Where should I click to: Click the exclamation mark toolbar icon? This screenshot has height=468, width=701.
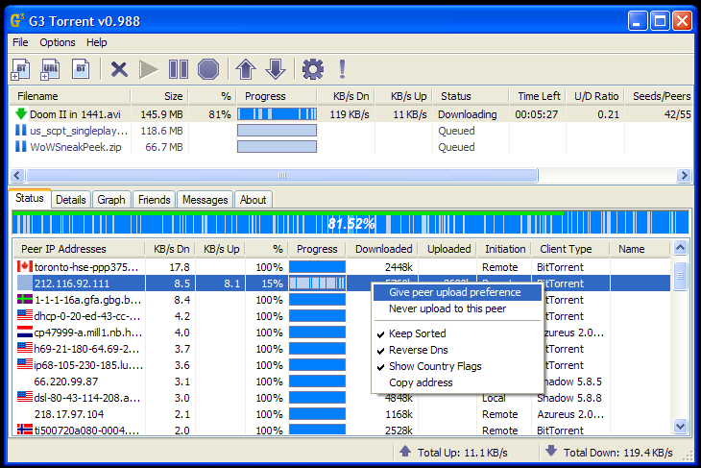(342, 68)
